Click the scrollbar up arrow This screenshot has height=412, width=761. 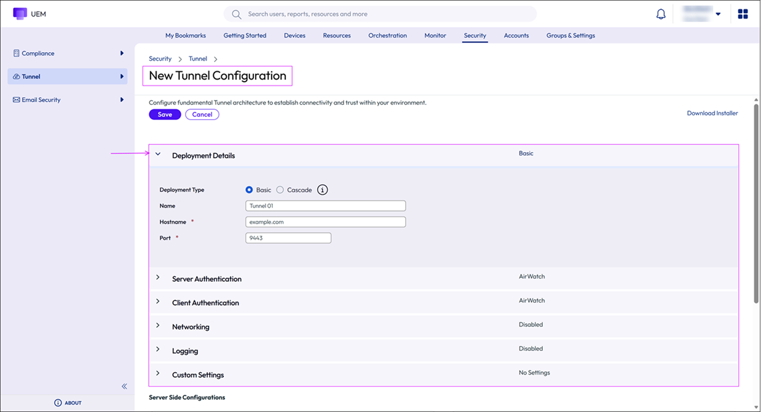756,99
